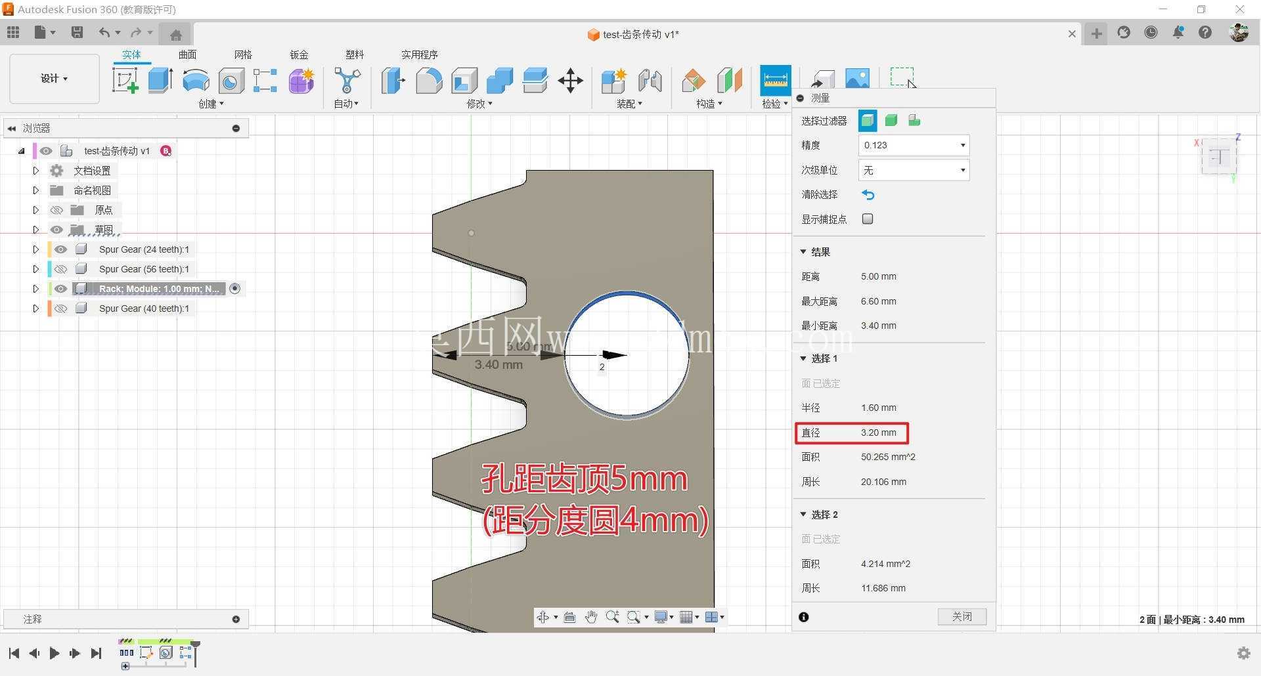Select the Pan hand tool
The width and height of the screenshot is (1261, 676).
point(590,617)
